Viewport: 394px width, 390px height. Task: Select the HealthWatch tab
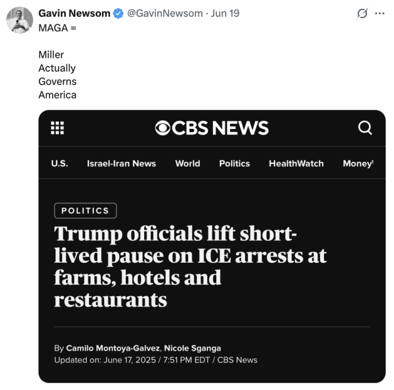point(296,163)
